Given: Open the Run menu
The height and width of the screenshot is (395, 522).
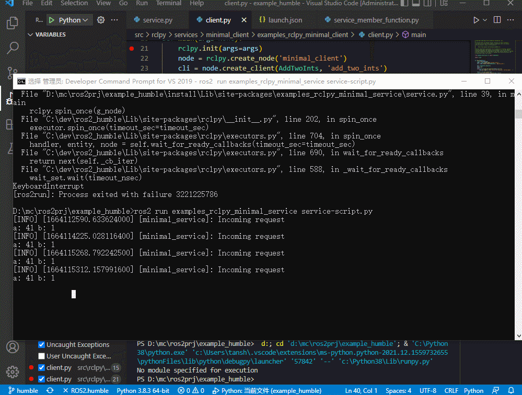Looking at the screenshot, I should 142,3.
